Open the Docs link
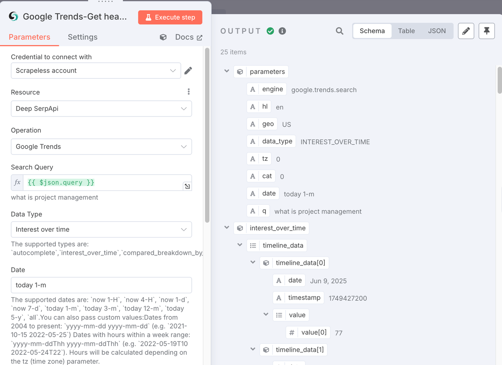The image size is (502, 365). (x=189, y=37)
